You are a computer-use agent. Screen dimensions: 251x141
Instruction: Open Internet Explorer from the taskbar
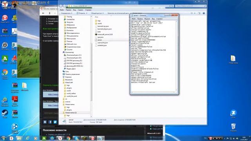(28, 138)
